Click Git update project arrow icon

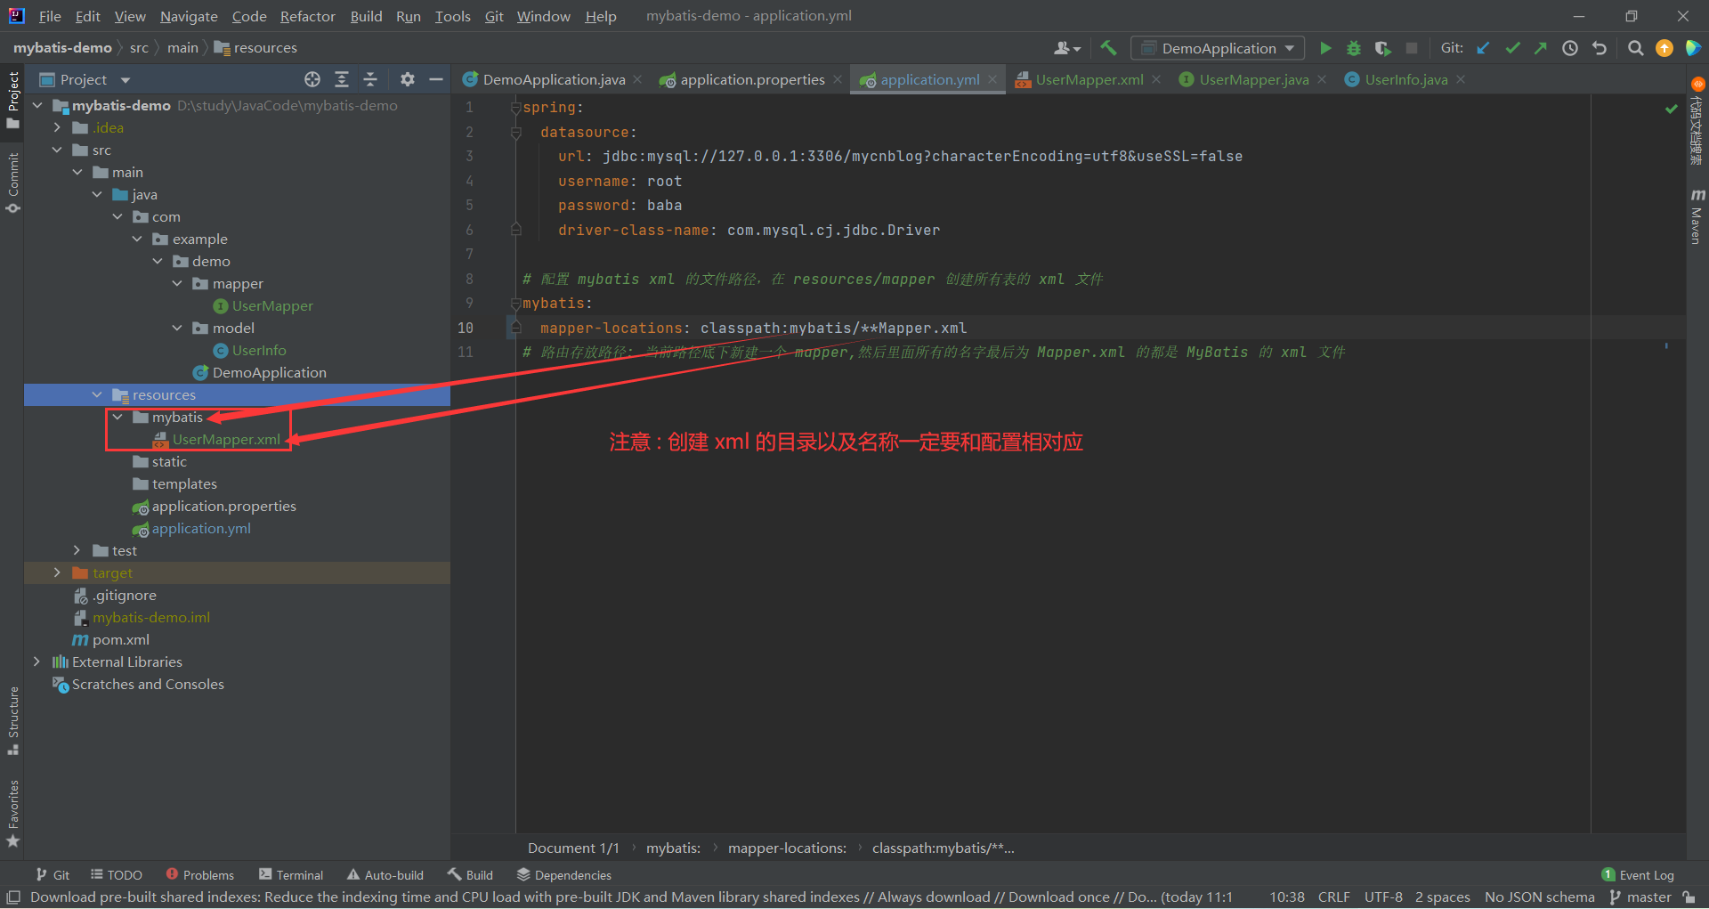click(x=1483, y=48)
